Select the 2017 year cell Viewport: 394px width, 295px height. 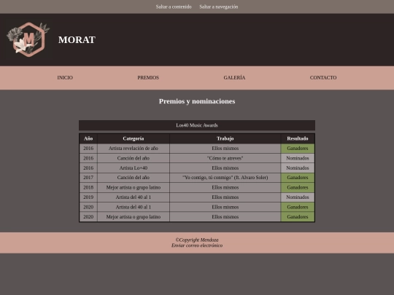pos(88,178)
